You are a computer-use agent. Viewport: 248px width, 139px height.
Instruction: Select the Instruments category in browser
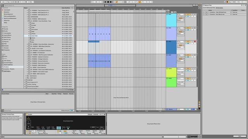tap(7, 33)
